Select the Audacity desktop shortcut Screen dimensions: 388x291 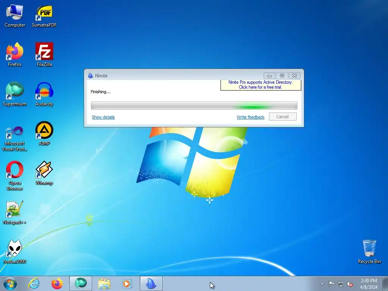click(x=44, y=94)
